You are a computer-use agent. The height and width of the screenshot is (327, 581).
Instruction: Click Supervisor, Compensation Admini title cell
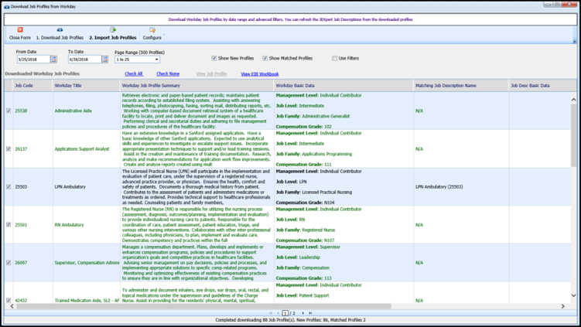click(x=87, y=263)
